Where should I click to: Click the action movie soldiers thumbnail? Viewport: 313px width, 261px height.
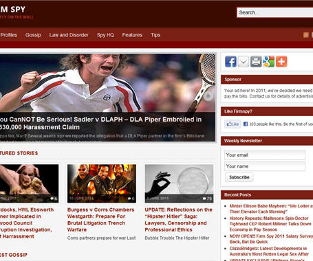point(102,183)
